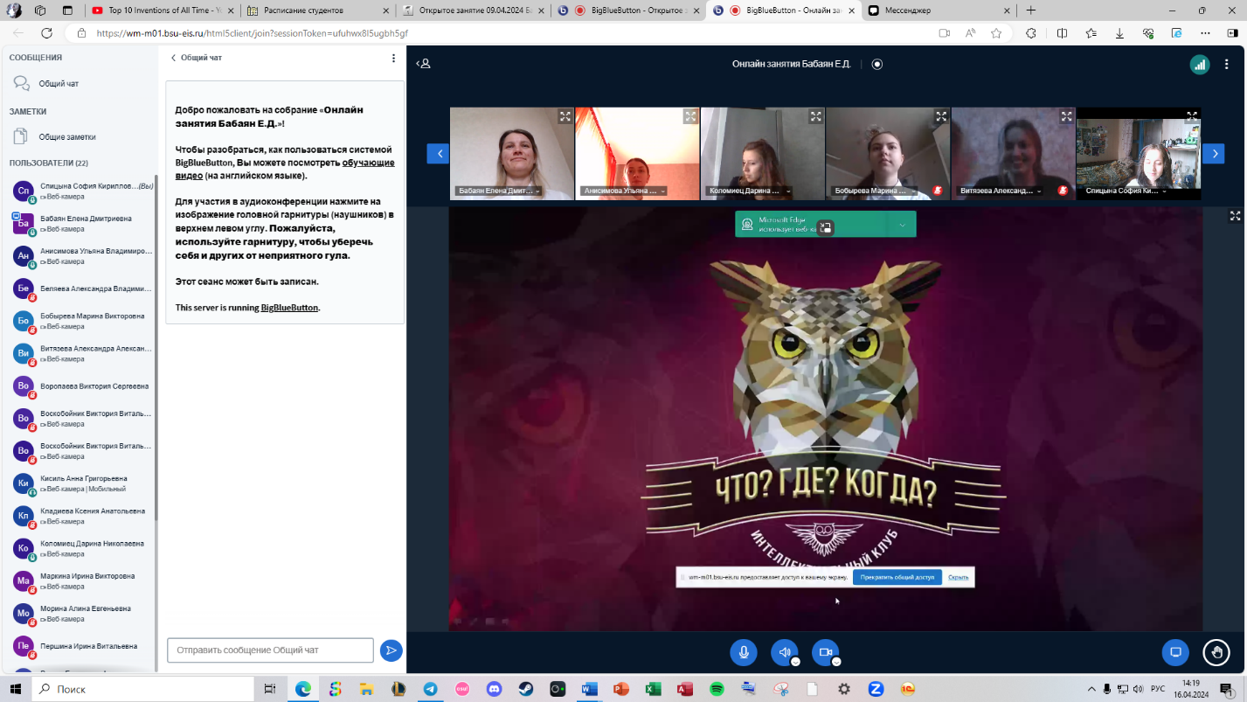Image resolution: width=1247 pixels, height=702 pixels.
Task: Select user Кисиль Анна Григорьевна in list
Action: tap(80, 483)
